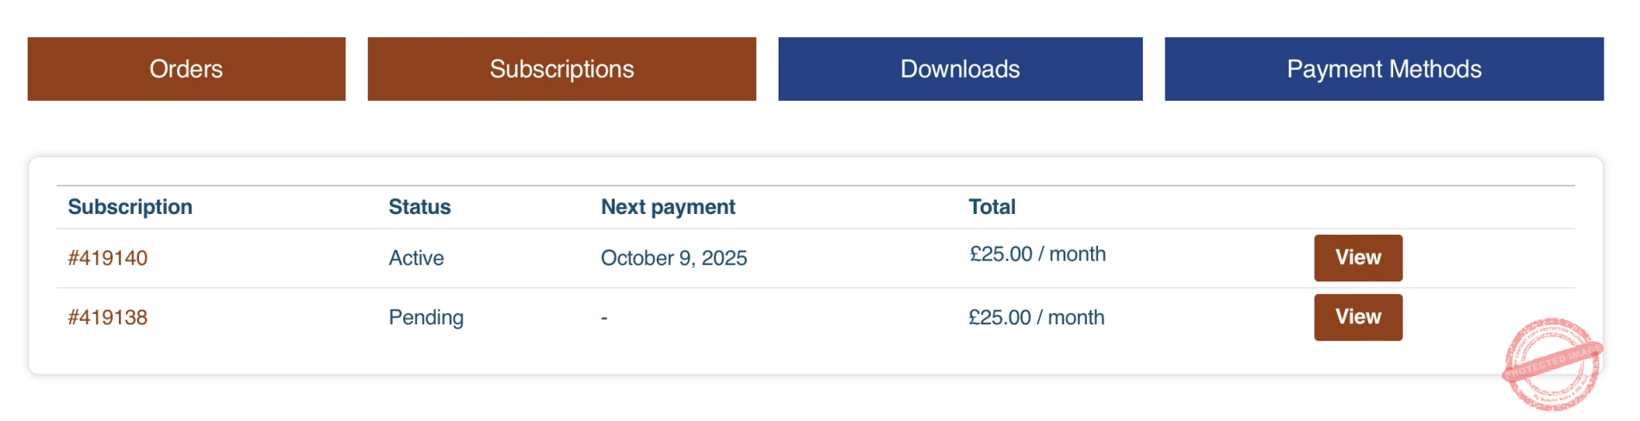Screen dimensions: 1640x421
Task: Switch to the Subscriptions tab
Action: click(x=562, y=69)
